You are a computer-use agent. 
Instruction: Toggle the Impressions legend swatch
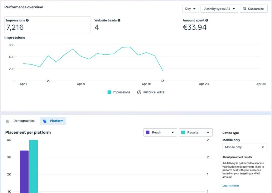coord(109,92)
